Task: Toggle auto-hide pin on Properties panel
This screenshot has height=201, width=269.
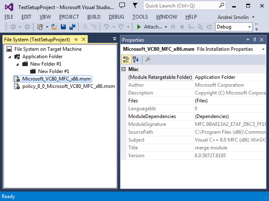Action: coord(255,40)
